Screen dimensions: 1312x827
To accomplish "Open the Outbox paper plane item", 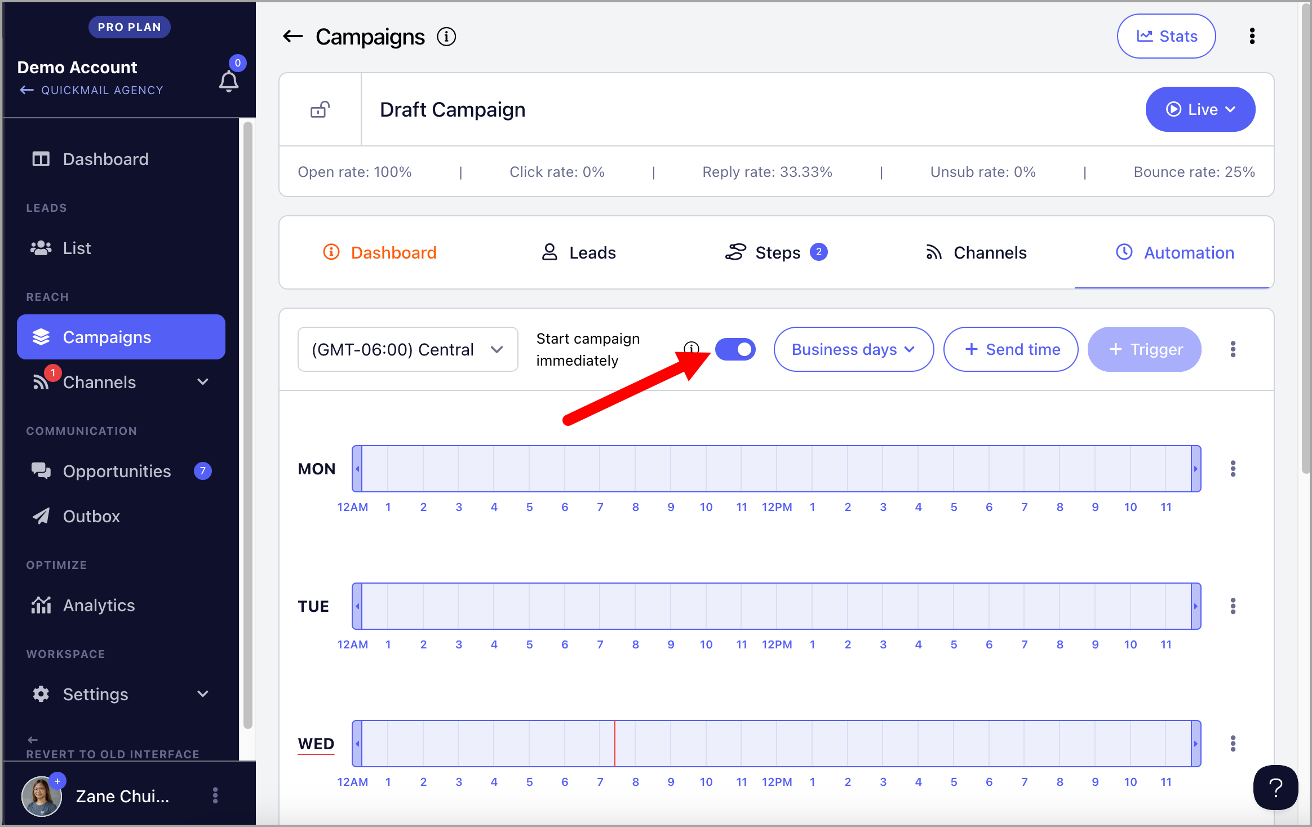I will coord(91,516).
